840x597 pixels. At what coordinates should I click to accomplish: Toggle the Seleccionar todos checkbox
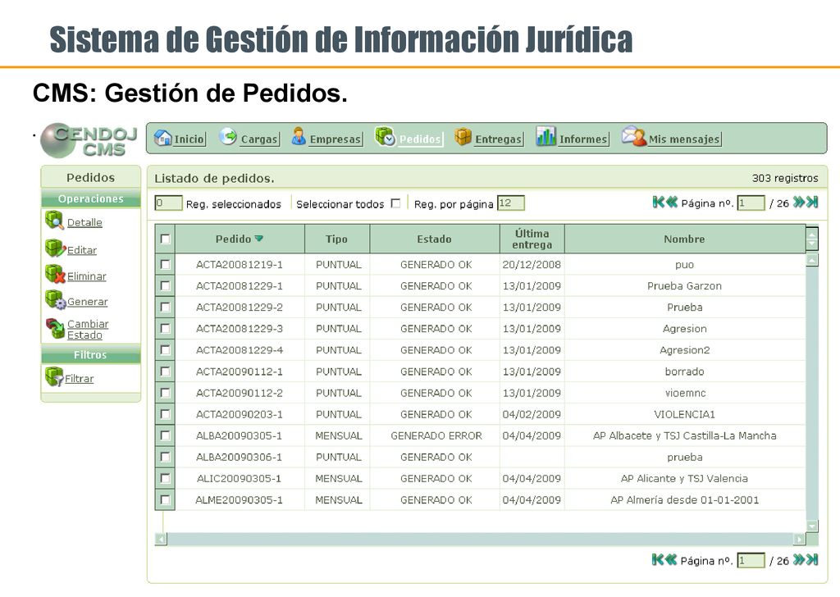(x=396, y=203)
